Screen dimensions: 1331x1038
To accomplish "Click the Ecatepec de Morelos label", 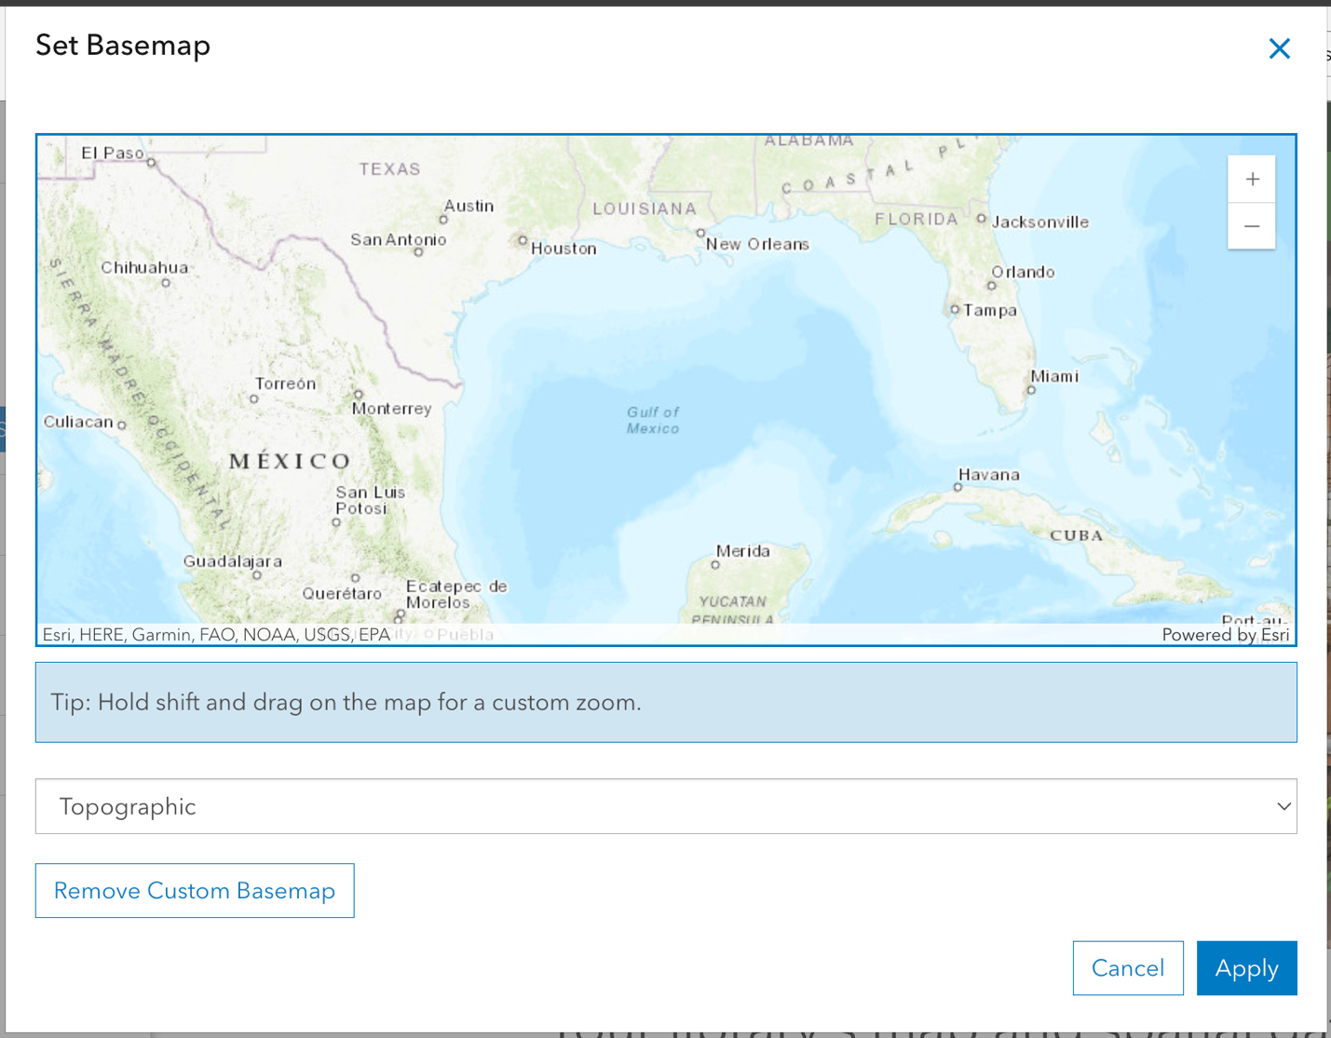I will 456,594.
